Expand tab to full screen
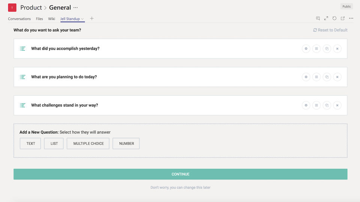The width and height of the screenshot is (360, 202). pyautogui.click(x=326, y=18)
